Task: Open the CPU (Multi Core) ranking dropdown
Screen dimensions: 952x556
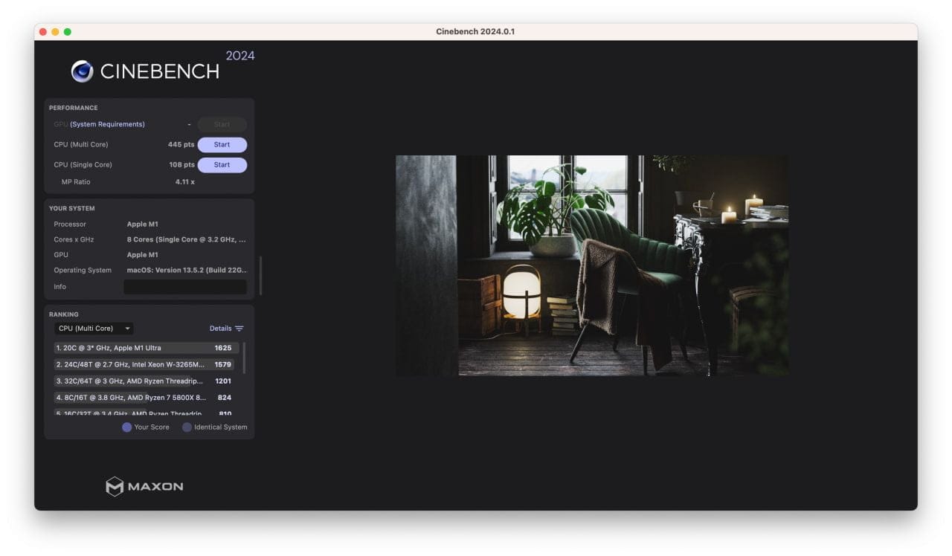Action: pos(94,329)
